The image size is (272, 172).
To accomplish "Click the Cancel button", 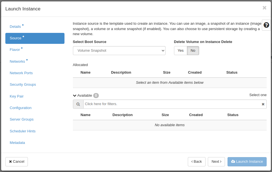I will 17,162.
